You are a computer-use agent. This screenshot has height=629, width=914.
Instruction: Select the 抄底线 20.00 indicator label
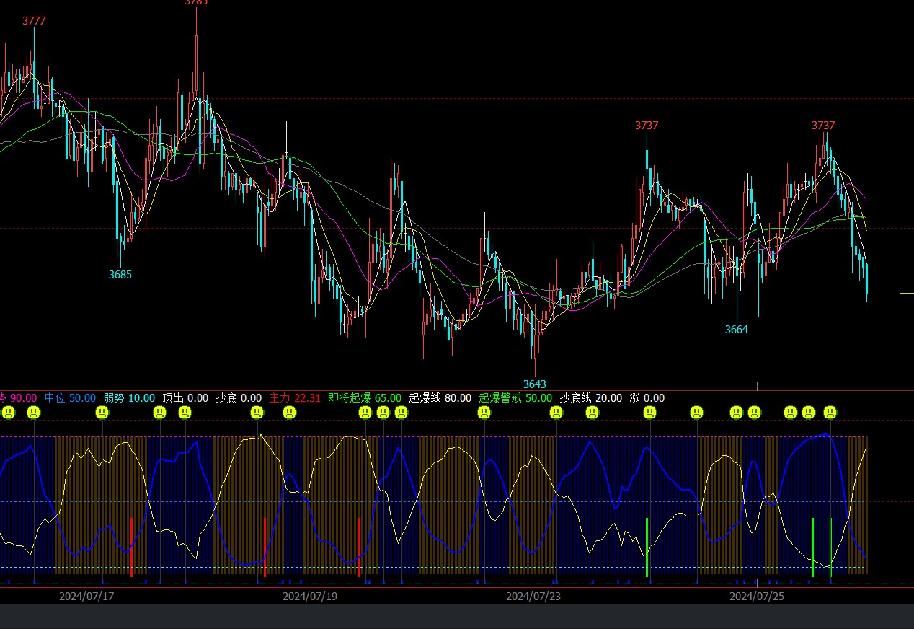[591, 398]
